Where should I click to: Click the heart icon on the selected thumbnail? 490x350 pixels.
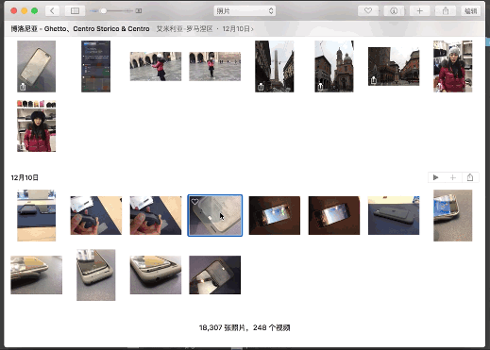[x=194, y=201]
